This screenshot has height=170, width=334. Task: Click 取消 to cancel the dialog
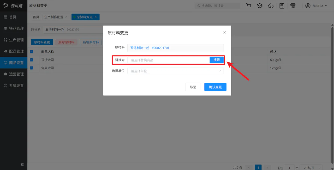193,87
